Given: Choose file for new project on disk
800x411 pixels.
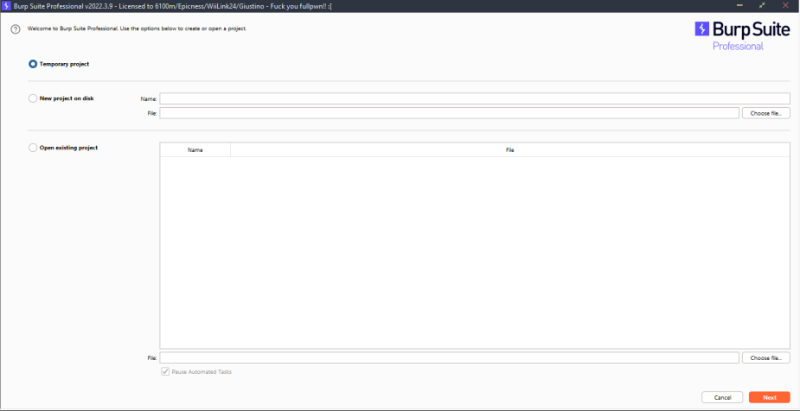Looking at the screenshot, I should [765, 113].
